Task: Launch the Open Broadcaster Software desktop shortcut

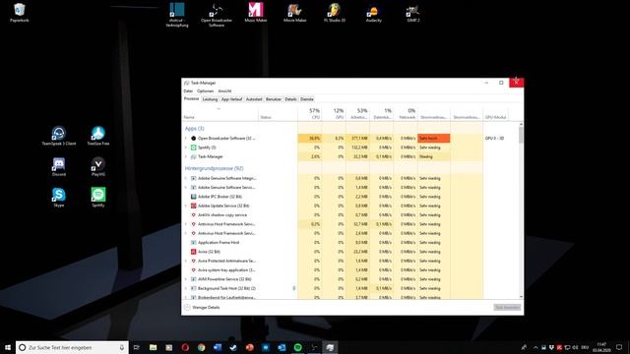Action: click(217, 15)
